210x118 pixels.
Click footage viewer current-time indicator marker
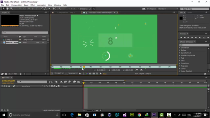(84, 67)
